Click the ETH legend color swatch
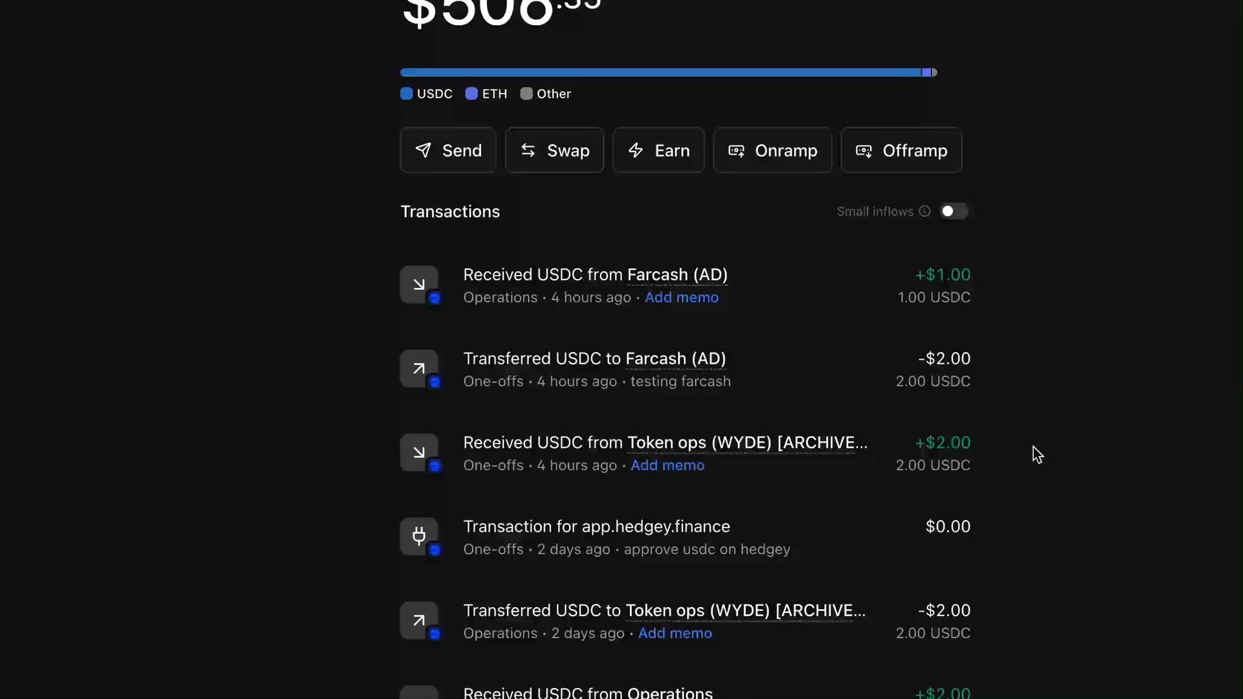Image resolution: width=1243 pixels, height=699 pixels. coord(471,94)
